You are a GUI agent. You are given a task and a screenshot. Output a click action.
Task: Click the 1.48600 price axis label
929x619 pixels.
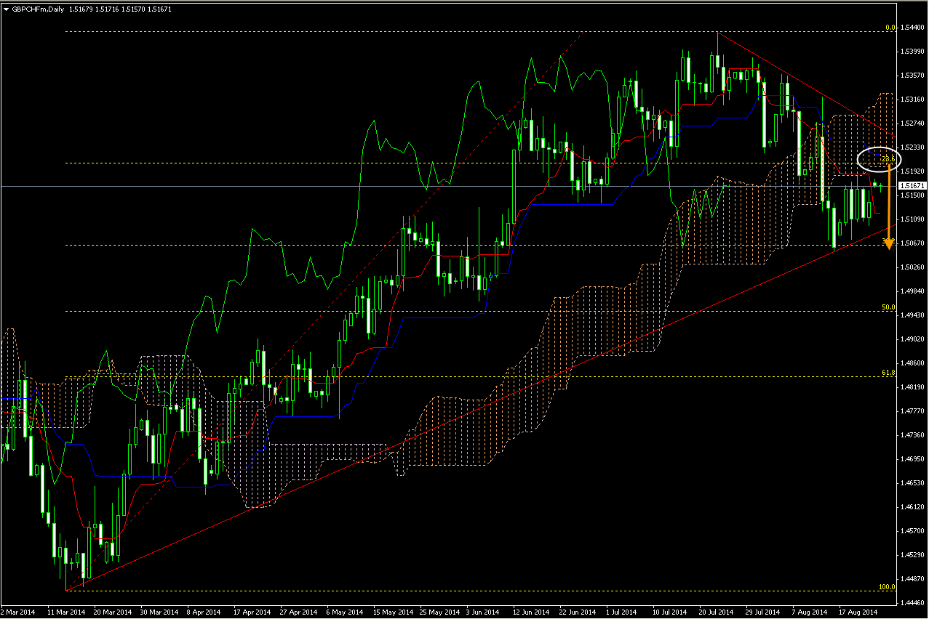click(x=912, y=363)
